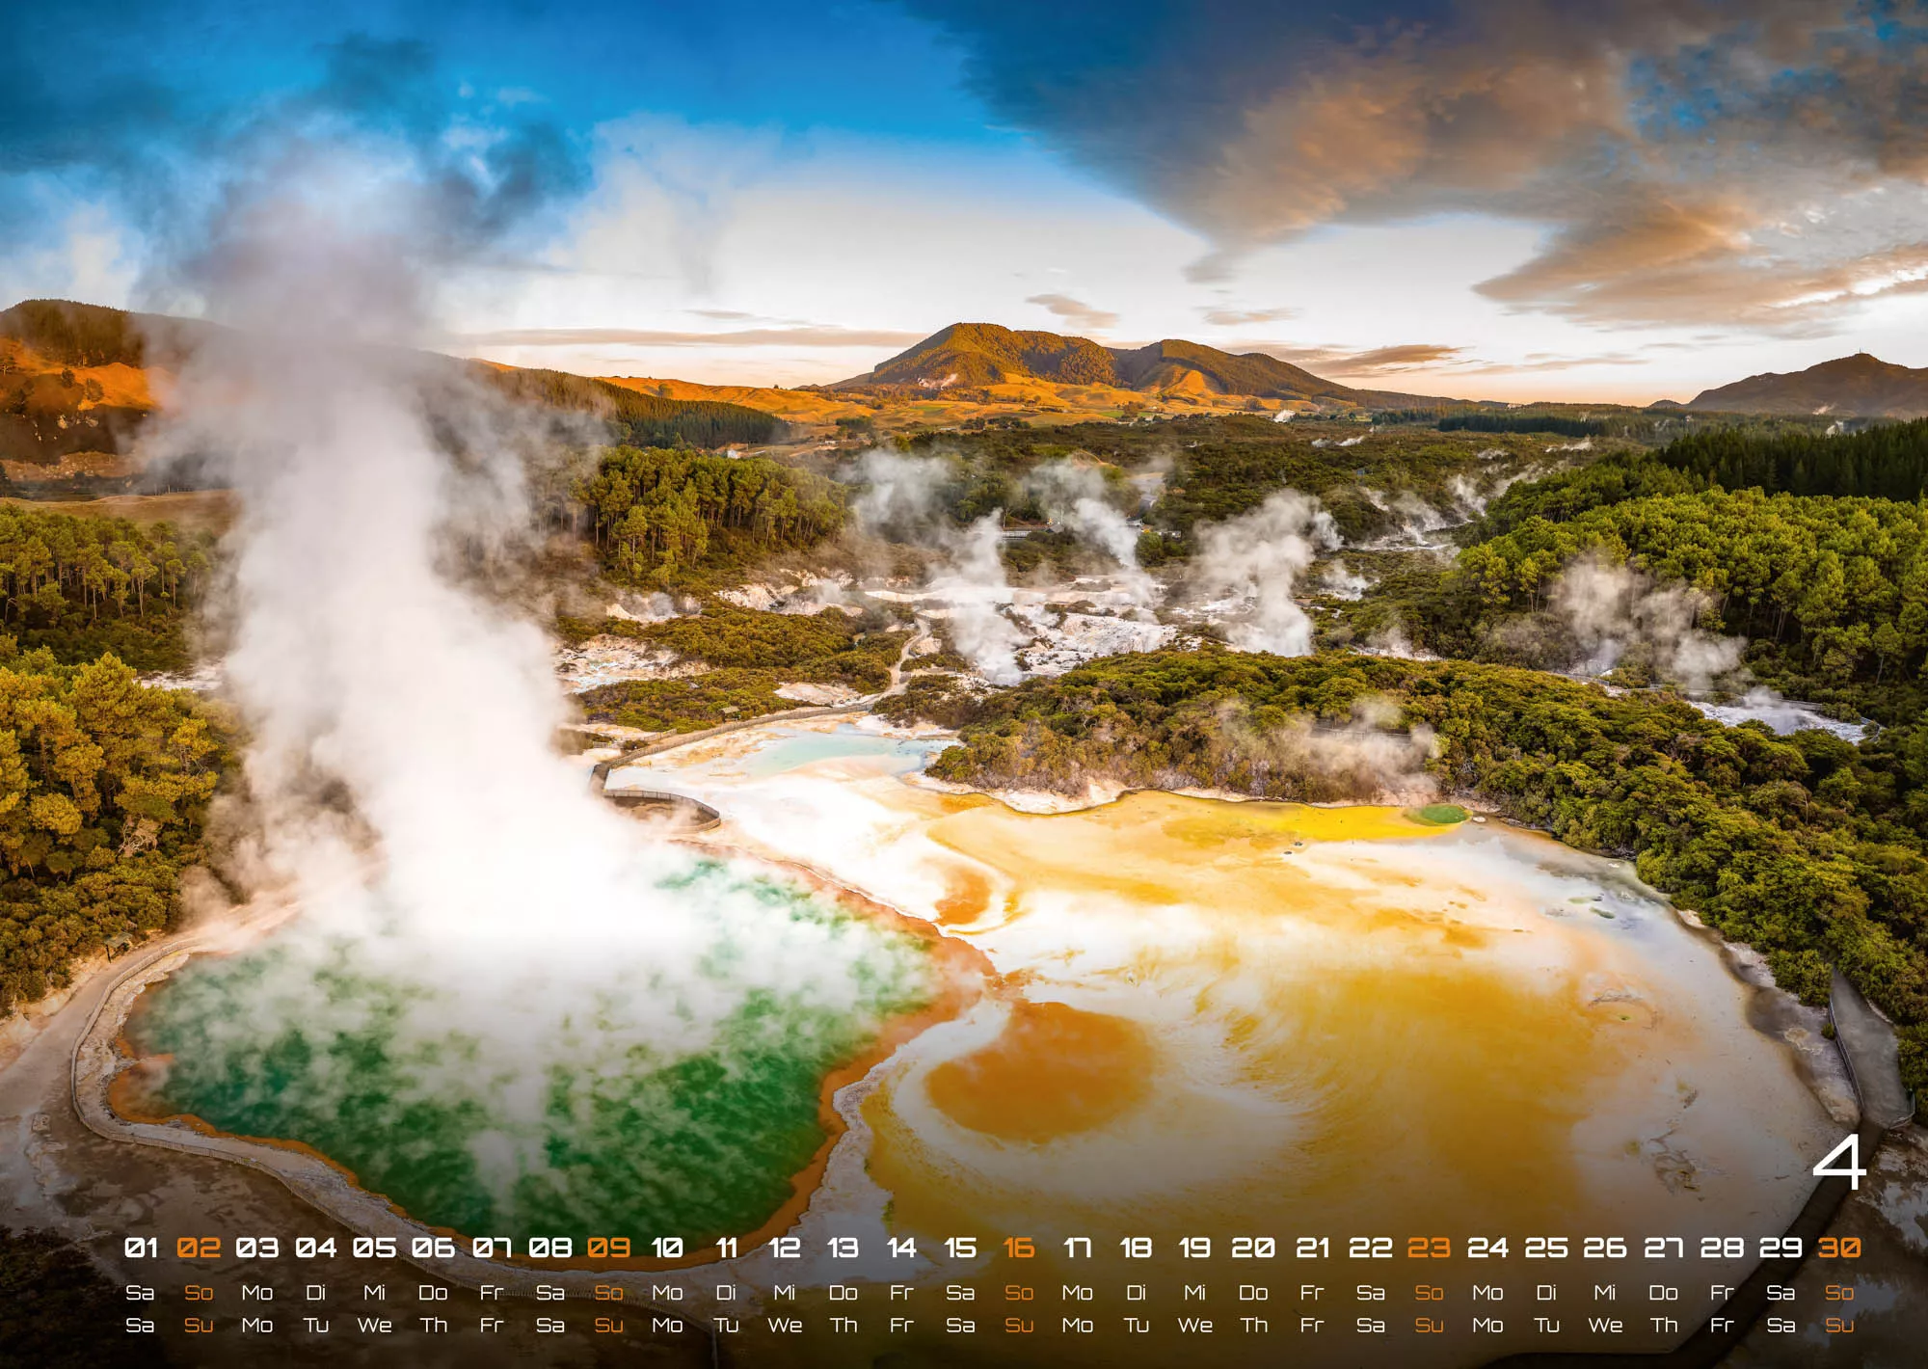Pick date 07 in the date row

(492, 1248)
